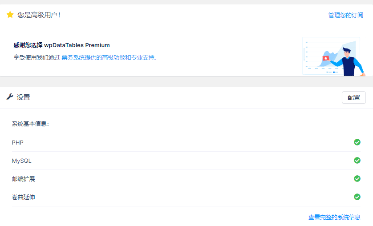
Task: Click the 设置 section heading
Action: click(24, 97)
